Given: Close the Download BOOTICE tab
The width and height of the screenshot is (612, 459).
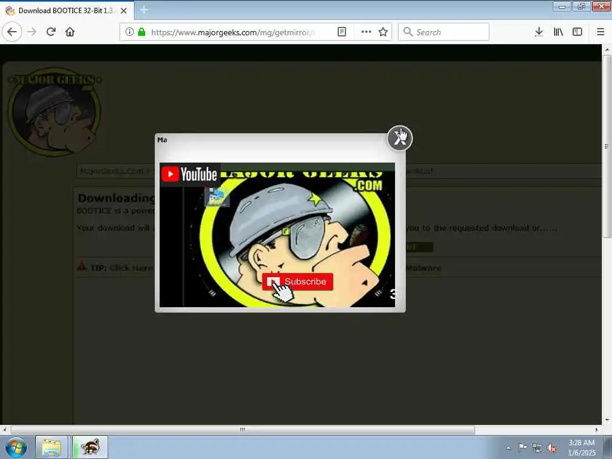Looking at the screenshot, I should pos(124,11).
